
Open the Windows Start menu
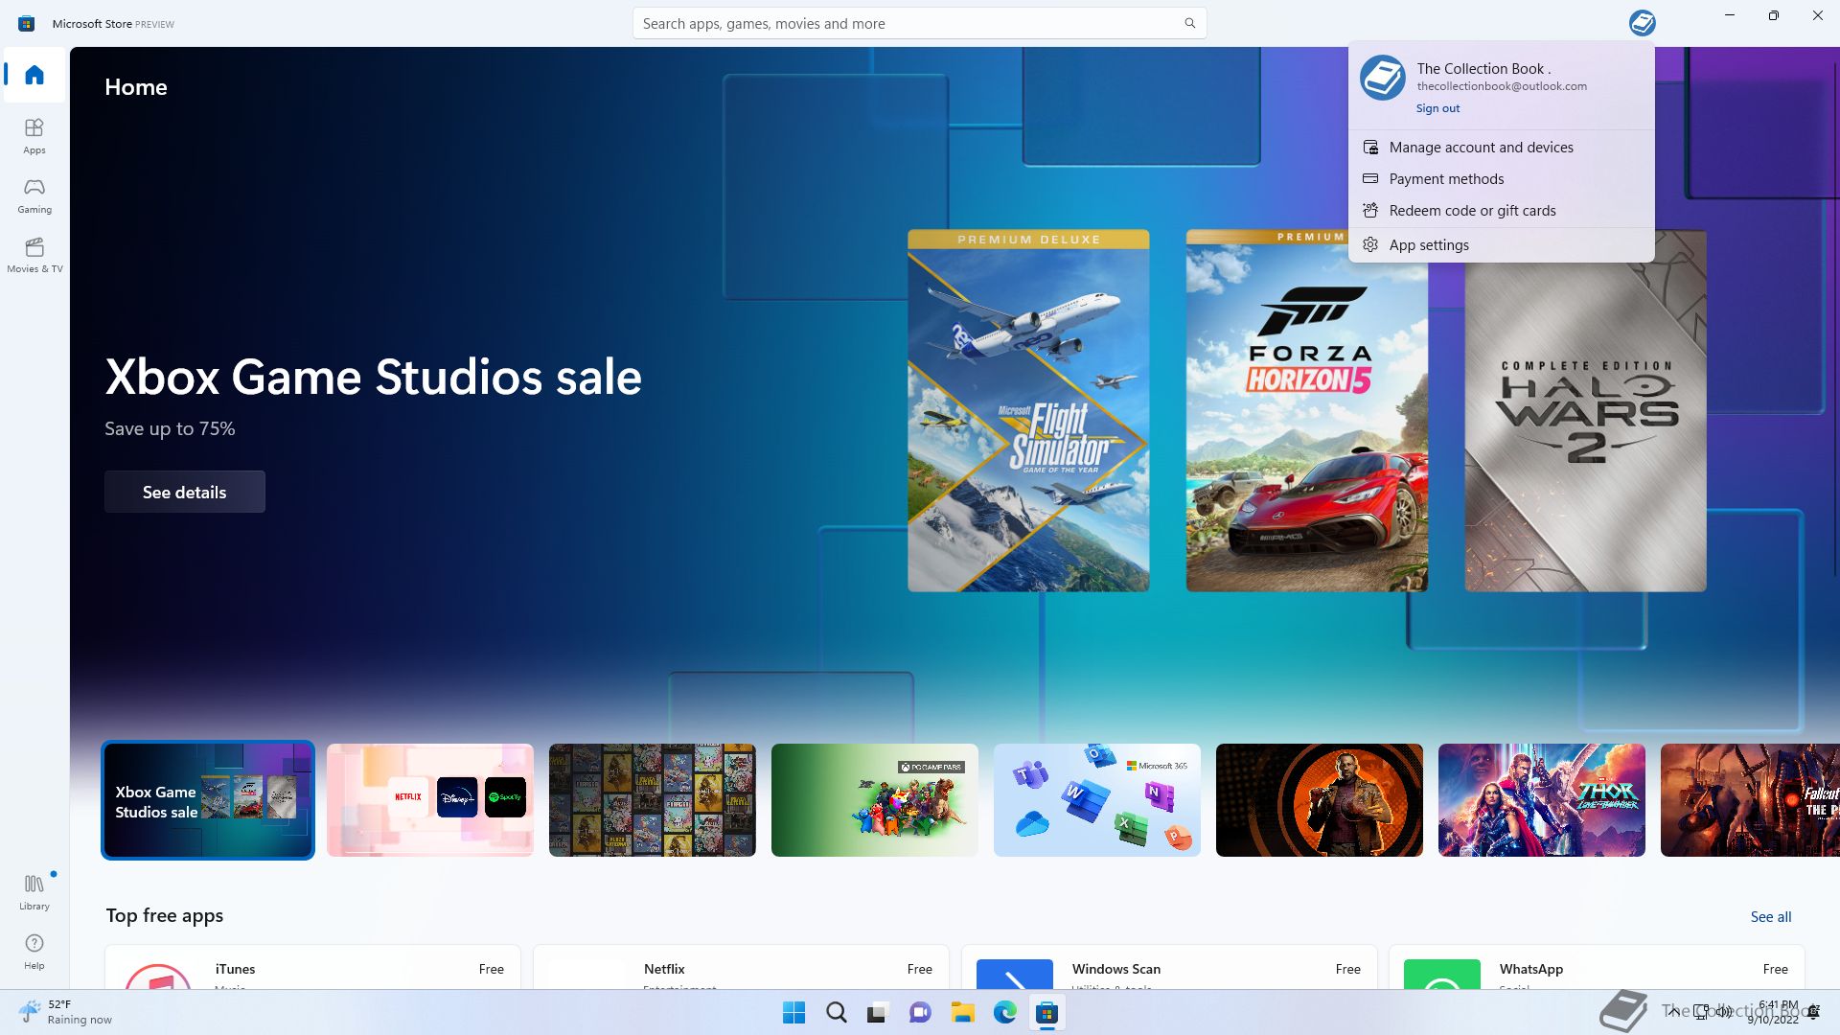pyautogui.click(x=793, y=1013)
